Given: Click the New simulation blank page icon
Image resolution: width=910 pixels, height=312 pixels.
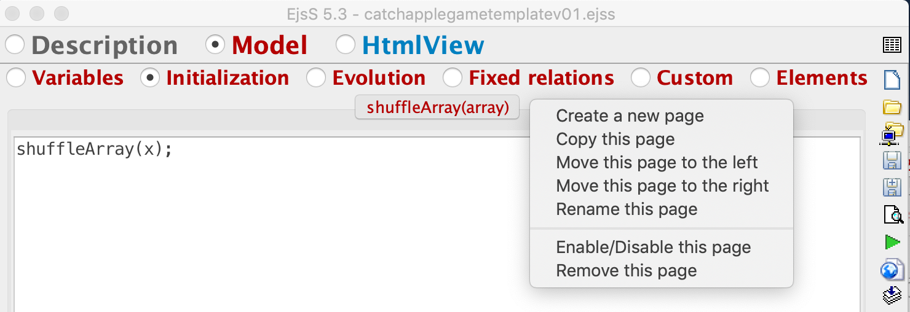Looking at the screenshot, I should (x=892, y=80).
